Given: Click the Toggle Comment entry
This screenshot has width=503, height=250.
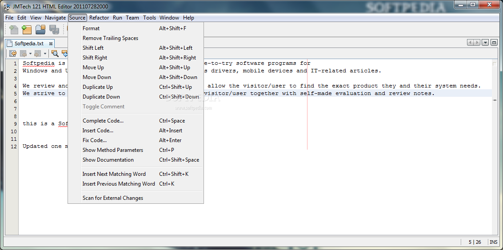Looking at the screenshot, I should (x=136, y=107).
